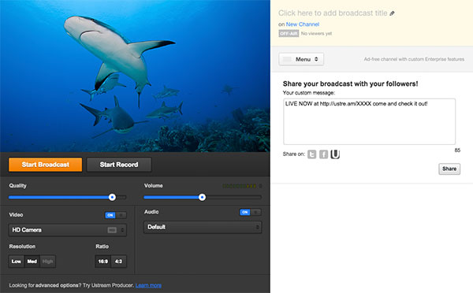Click the Volume slider handle
473x293 pixels.
[x=202, y=197]
